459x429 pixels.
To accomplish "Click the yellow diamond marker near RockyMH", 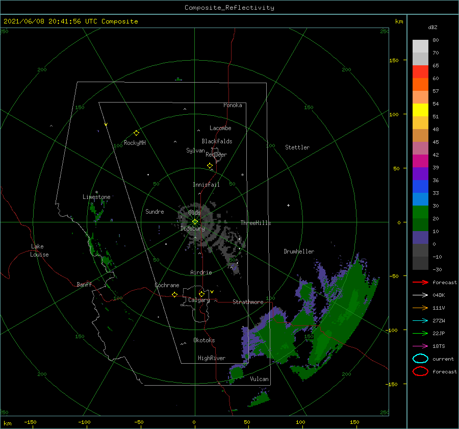I will coord(136,133).
